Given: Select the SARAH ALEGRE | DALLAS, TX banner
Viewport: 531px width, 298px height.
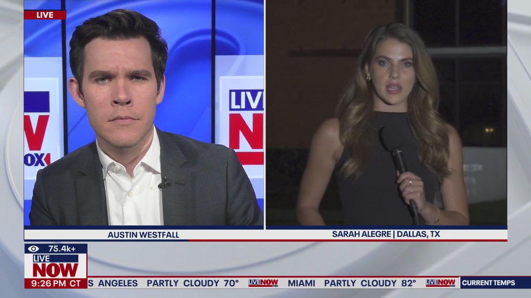Looking at the screenshot, I should tap(386, 234).
